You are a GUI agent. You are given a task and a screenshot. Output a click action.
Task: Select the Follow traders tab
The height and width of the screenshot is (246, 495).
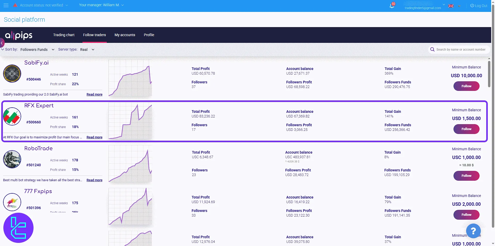pyautogui.click(x=94, y=35)
